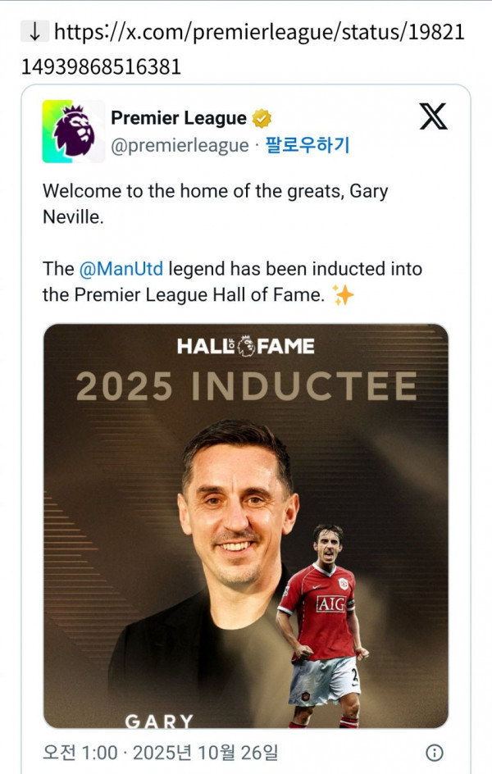The height and width of the screenshot is (774, 492).
Task: Open the Premier League lion profile avatar
Action: [x=74, y=131]
